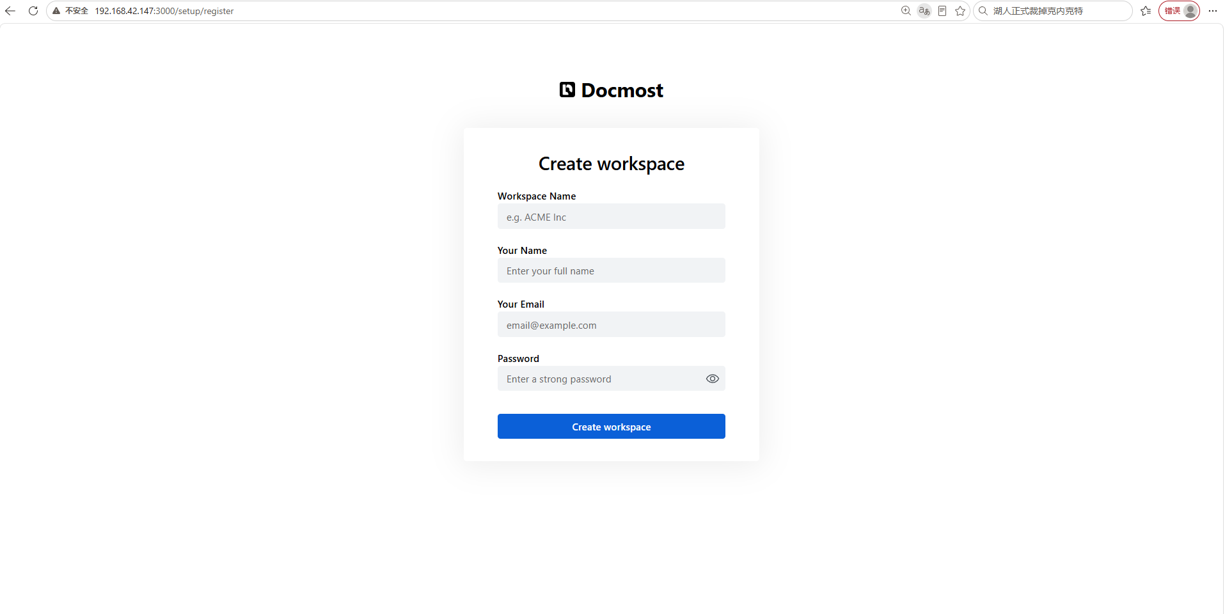Open the reader view icon

click(x=942, y=11)
